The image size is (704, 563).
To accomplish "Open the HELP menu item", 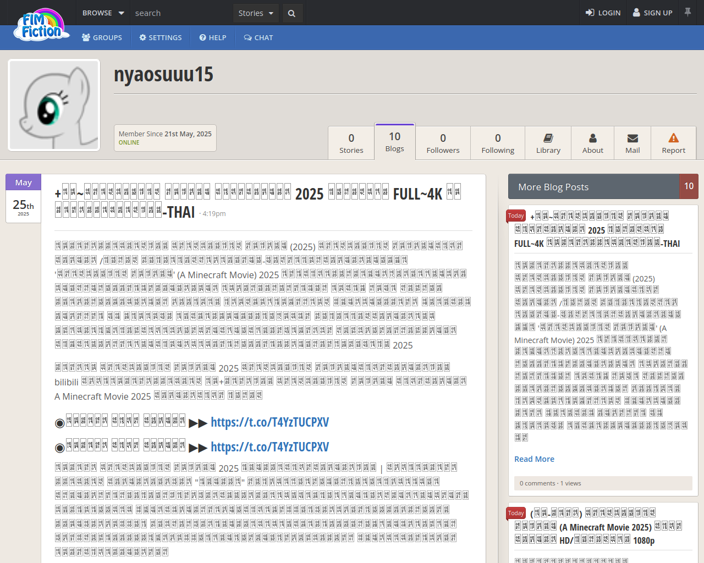I will [213, 37].
